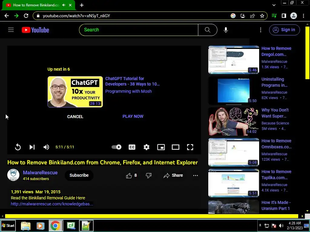Image resolution: width=310 pixels, height=232 pixels.
Task: Open the Chrome profile avatar
Action: pos(294,16)
